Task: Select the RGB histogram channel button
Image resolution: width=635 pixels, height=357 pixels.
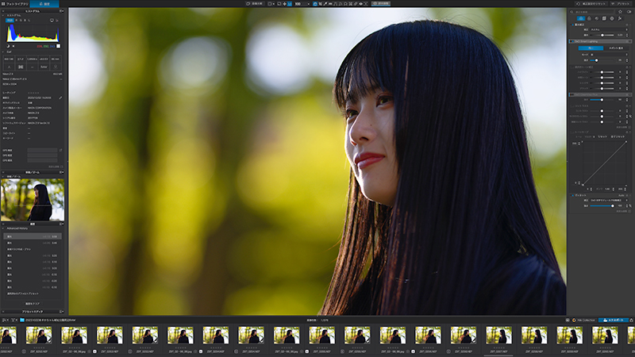Action: pyautogui.click(x=10, y=20)
